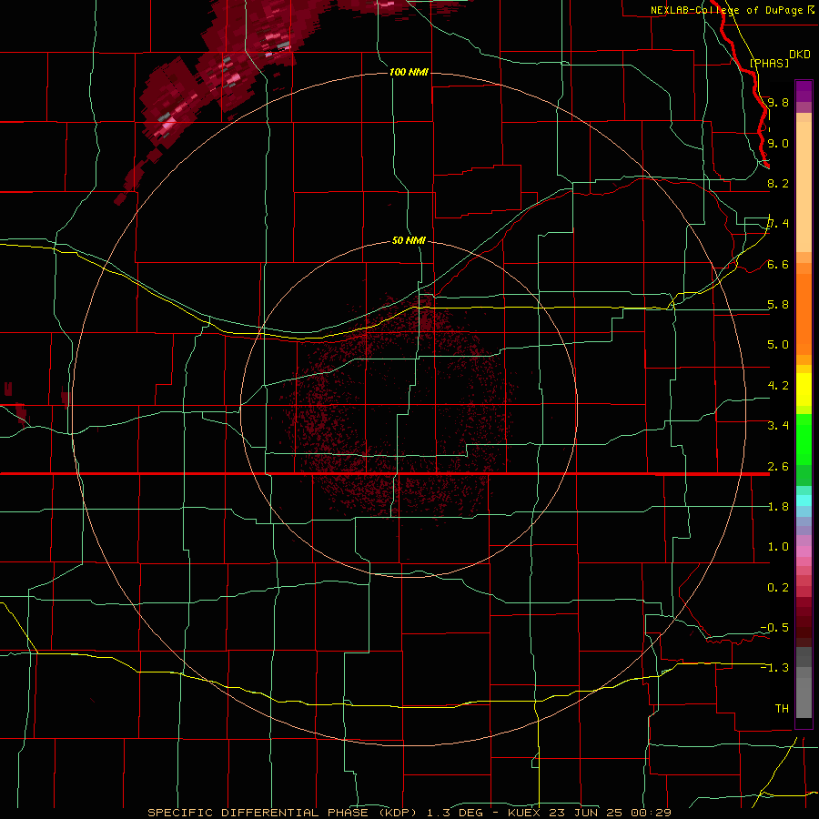
Task: Click the 3.4 color scale value
Action: tap(778, 426)
